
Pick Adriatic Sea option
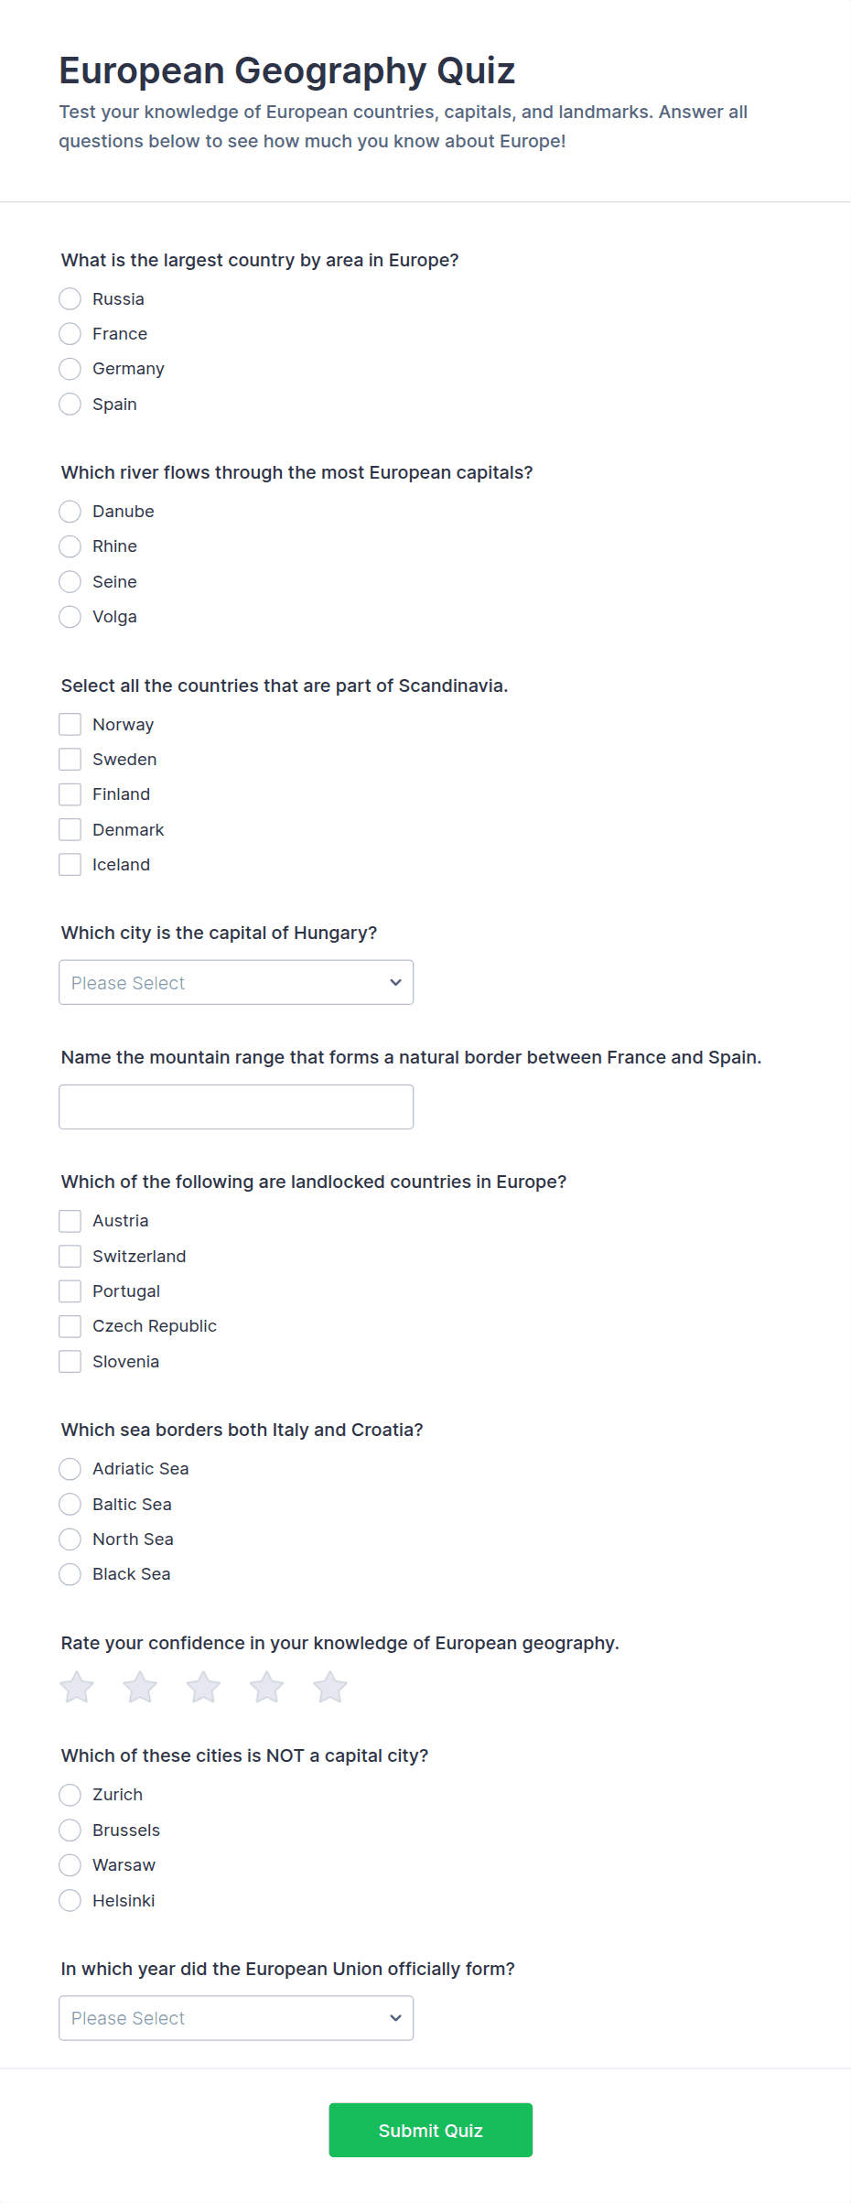point(70,1469)
